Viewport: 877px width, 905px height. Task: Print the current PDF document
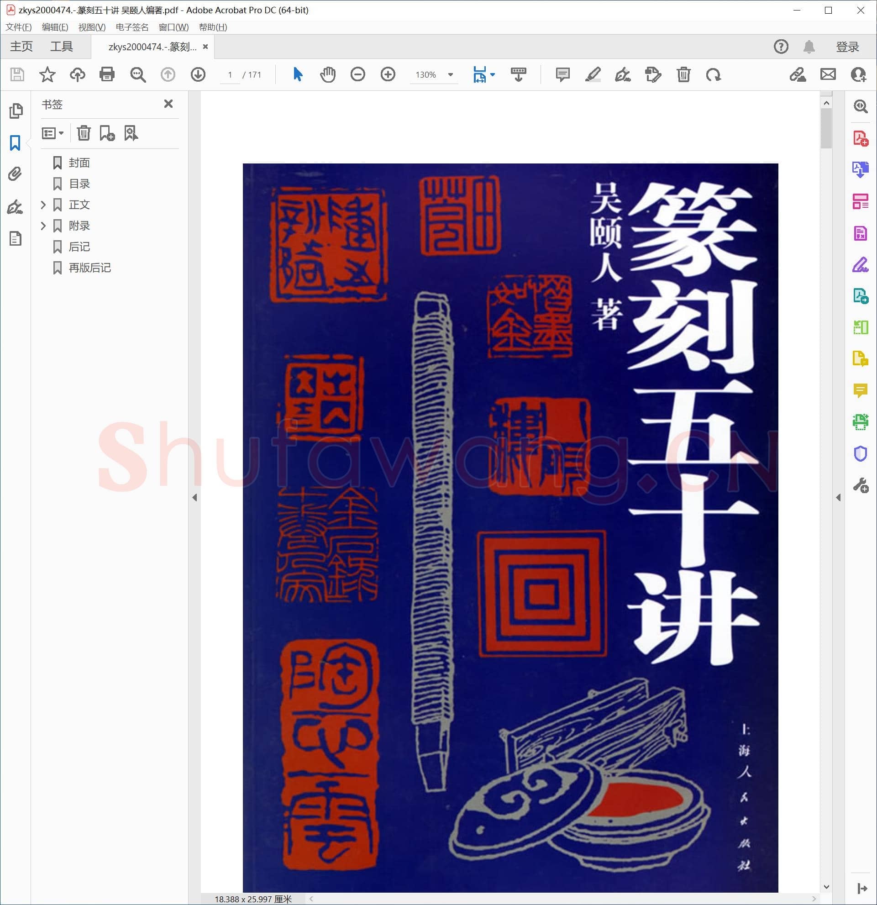click(x=107, y=74)
